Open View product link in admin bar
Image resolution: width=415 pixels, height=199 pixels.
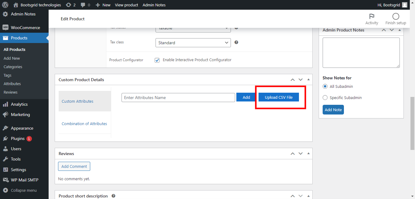pos(126,5)
